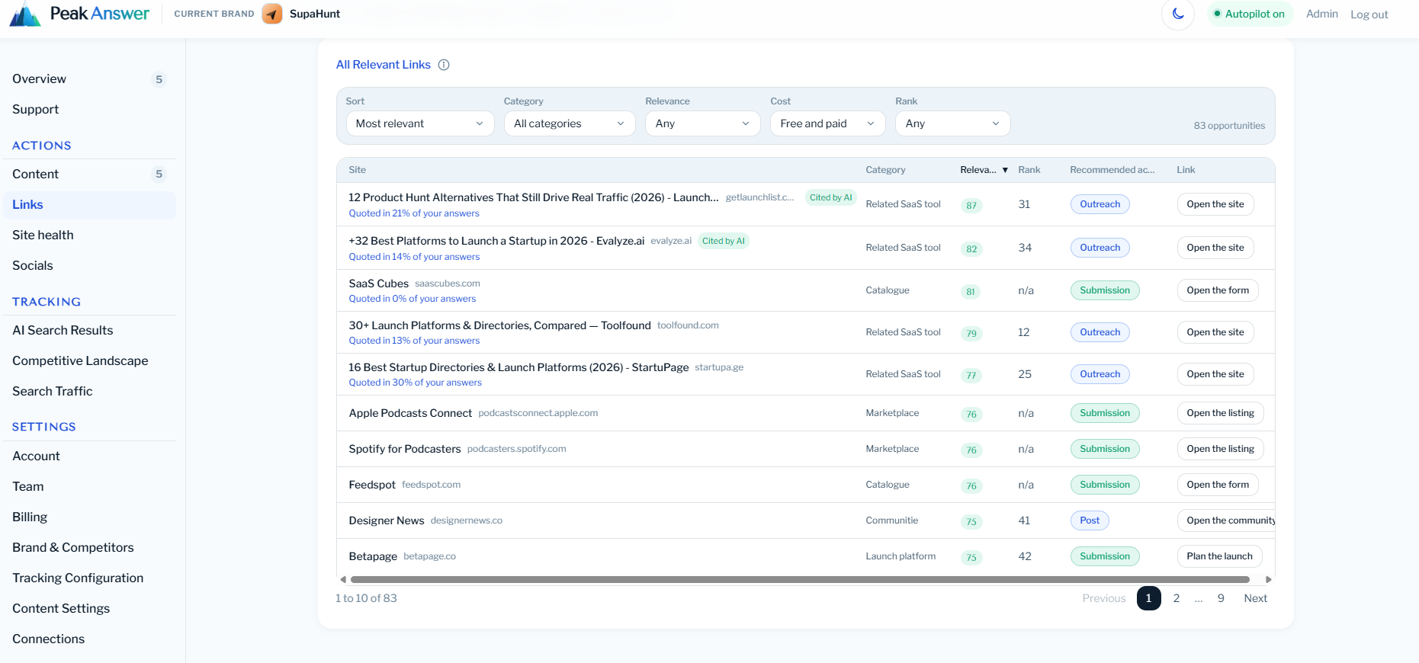Open the Quoted in 21% of your answers link

414,213
